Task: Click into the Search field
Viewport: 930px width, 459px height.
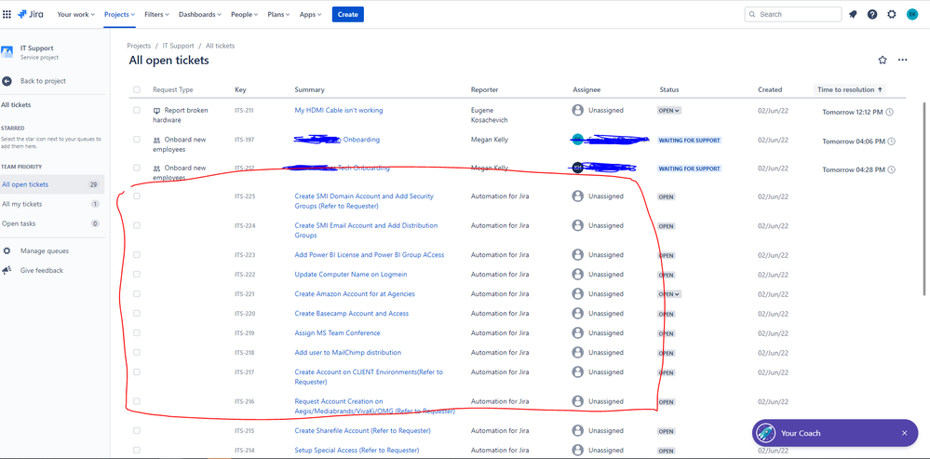Action: [x=793, y=14]
